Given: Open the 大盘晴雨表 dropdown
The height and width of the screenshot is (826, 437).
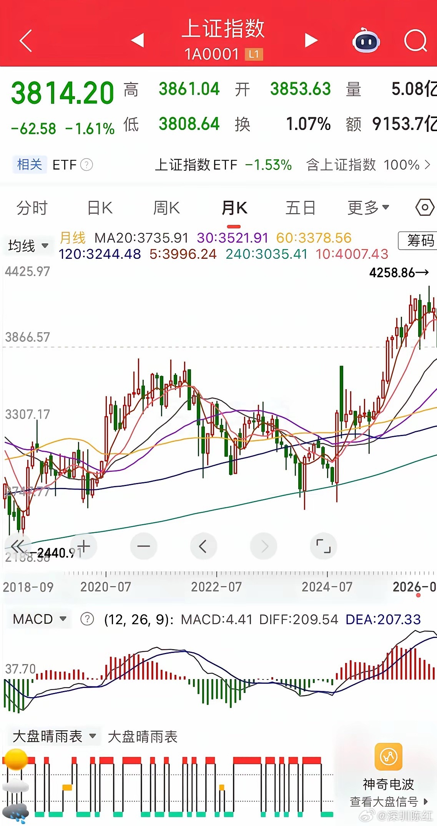Looking at the screenshot, I should coord(54,736).
